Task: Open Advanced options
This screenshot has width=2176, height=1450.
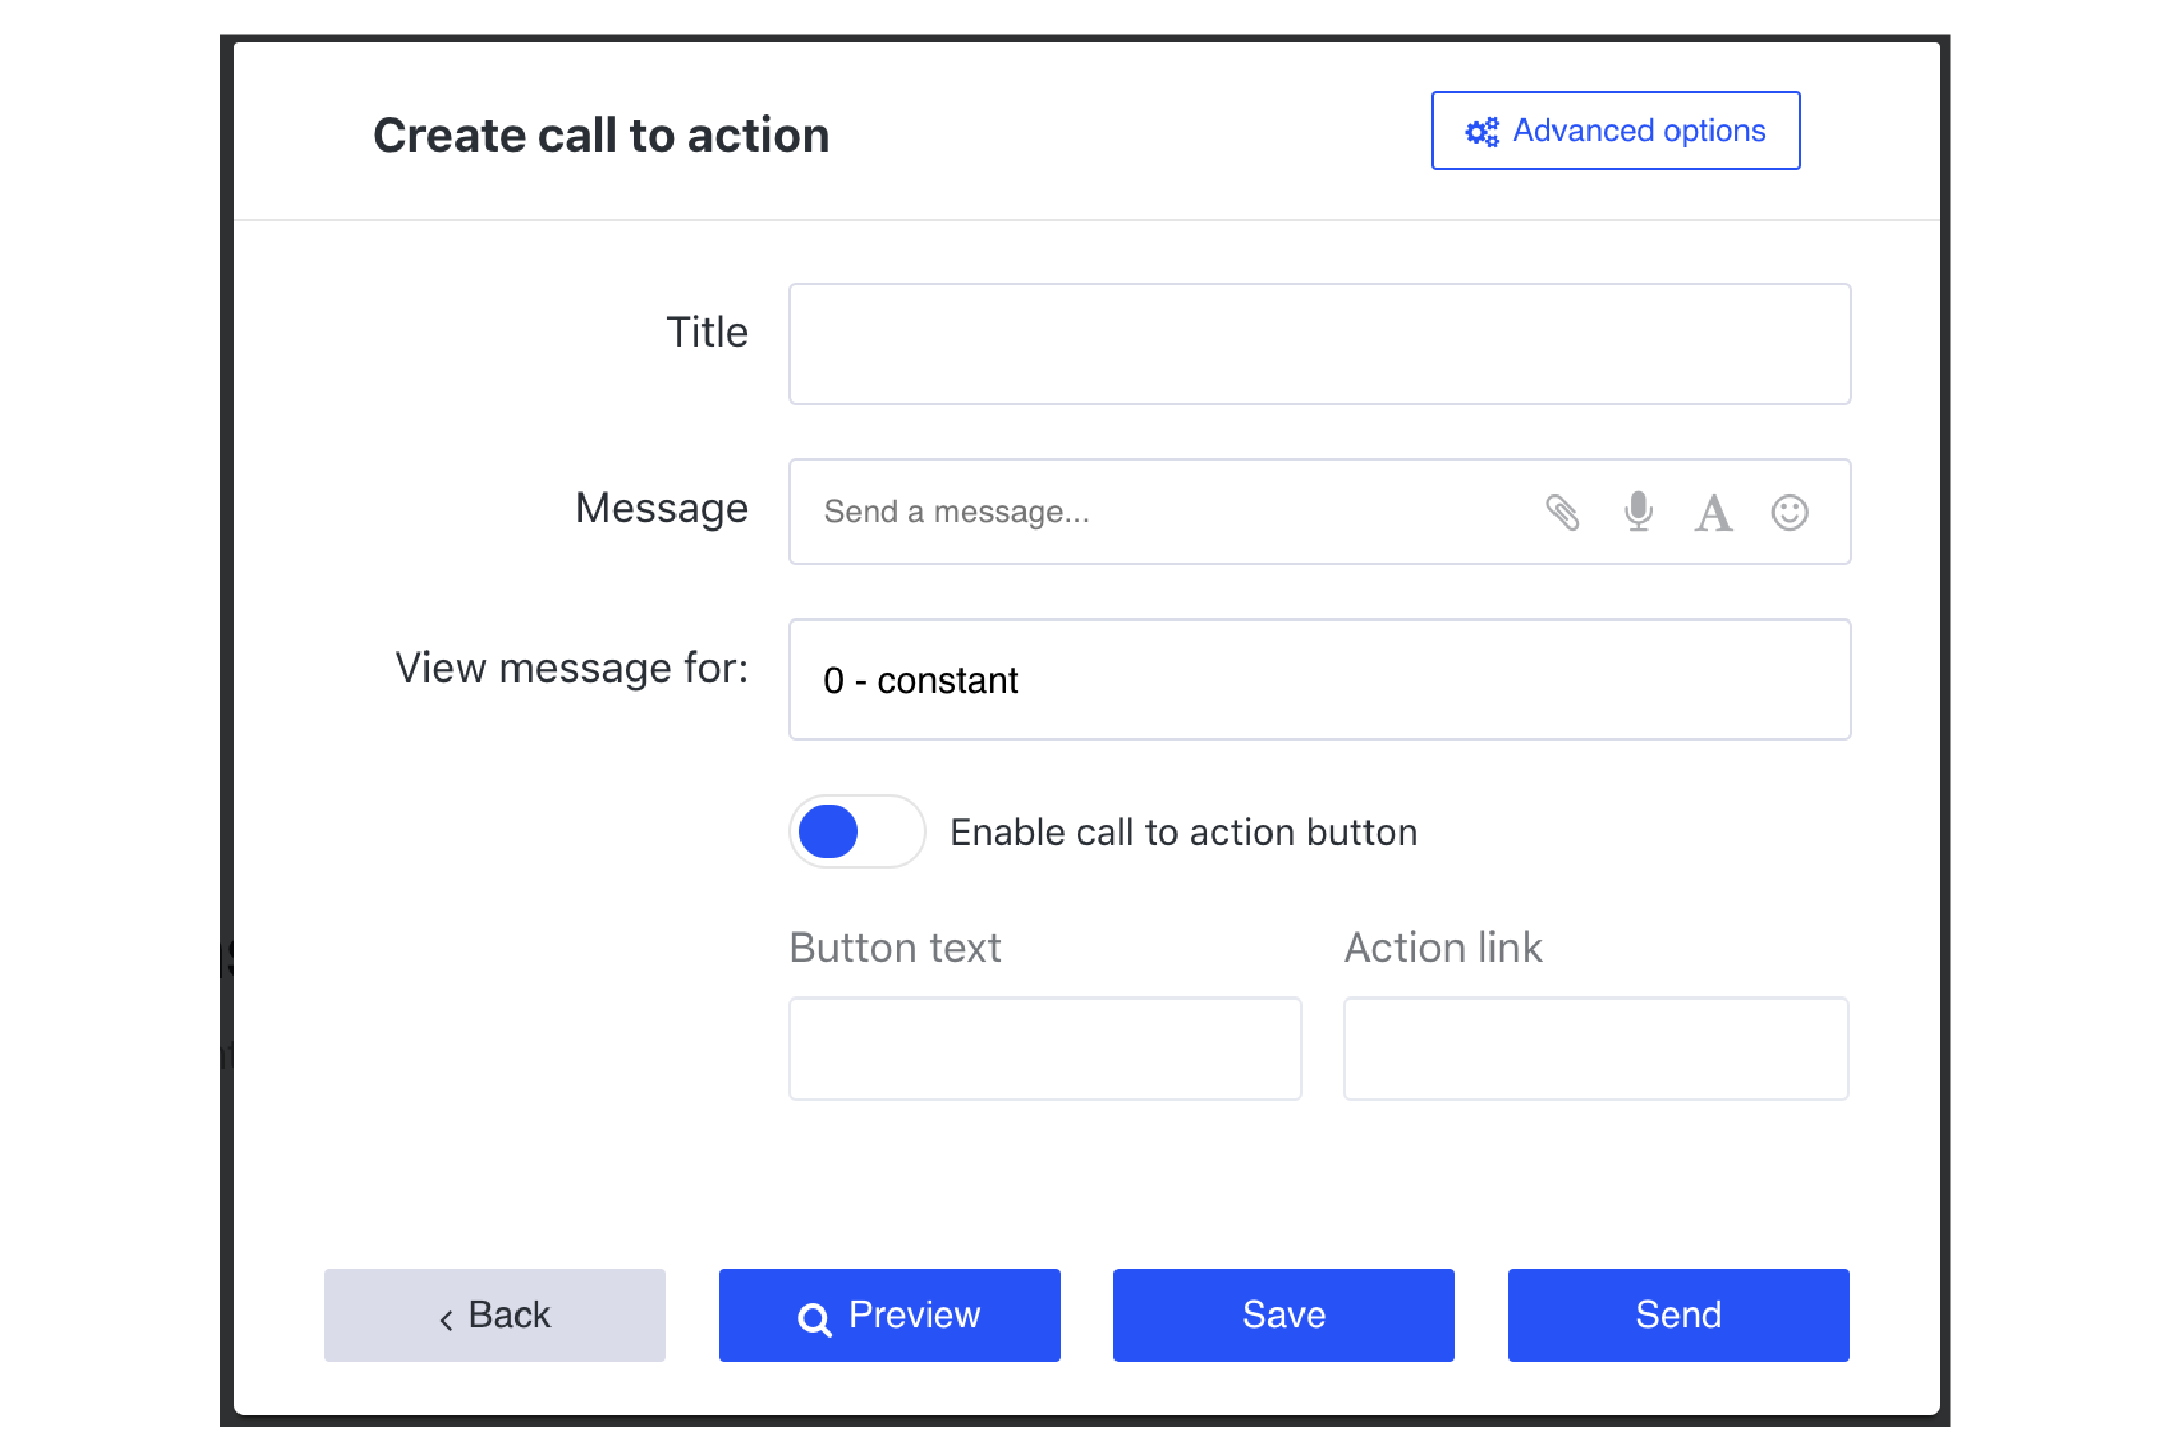Action: point(1615,131)
